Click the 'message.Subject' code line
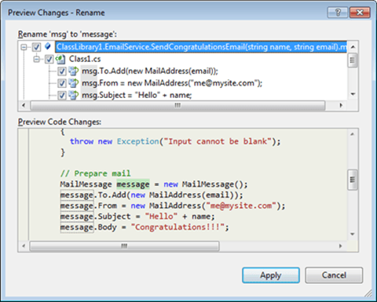The height and width of the screenshot is (302, 377). click(x=137, y=216)
